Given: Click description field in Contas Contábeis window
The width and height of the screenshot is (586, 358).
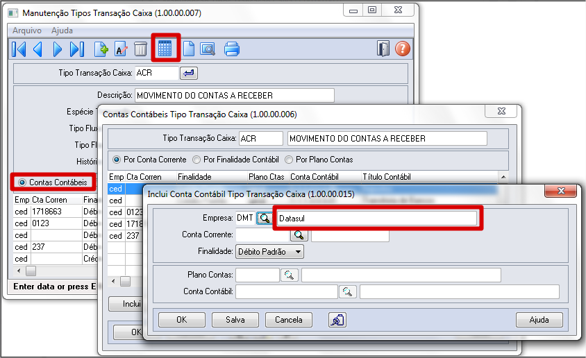Looking at the screenshot, I should (387, 139).
